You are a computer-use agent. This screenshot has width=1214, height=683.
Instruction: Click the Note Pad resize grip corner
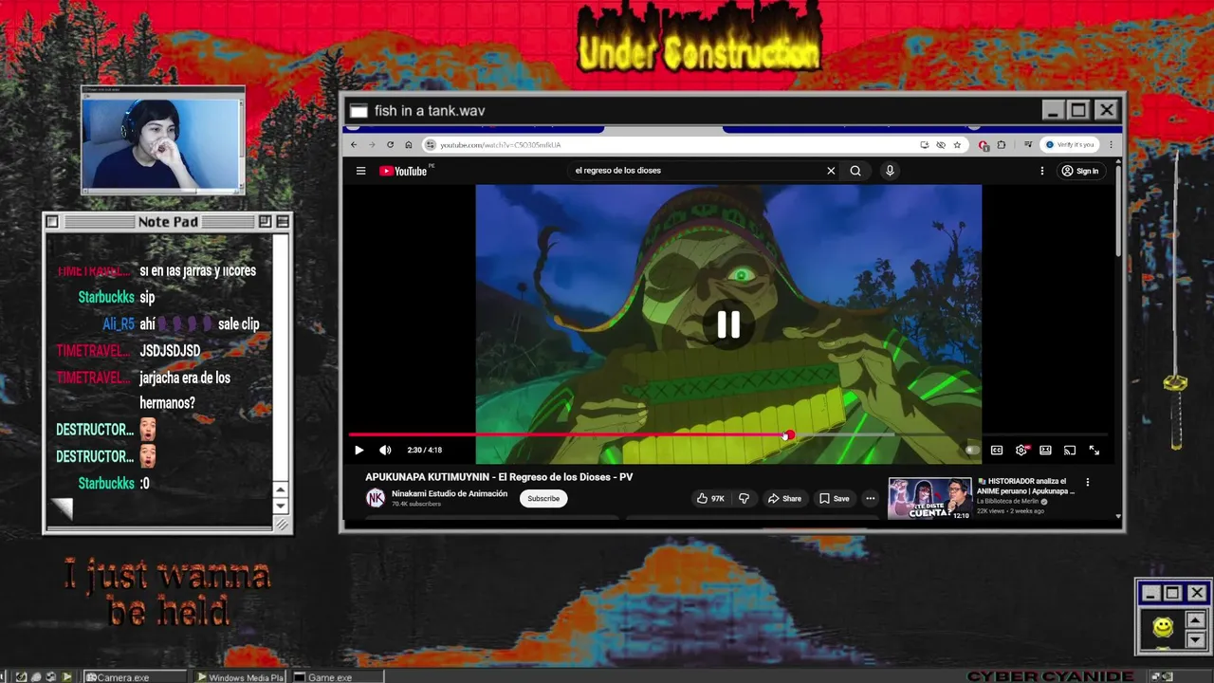coord(282,525)
